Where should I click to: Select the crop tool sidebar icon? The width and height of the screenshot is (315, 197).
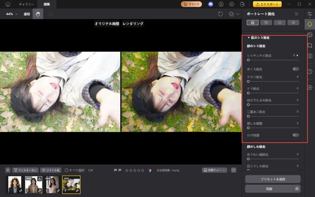tap(309, 45)
